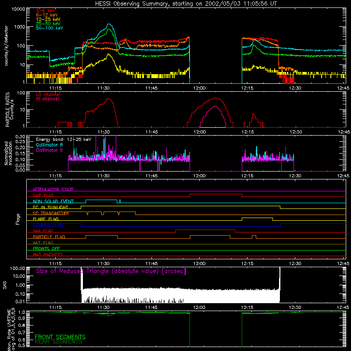Click the 11:30 time tick under particle rates panel

(104, 132)
